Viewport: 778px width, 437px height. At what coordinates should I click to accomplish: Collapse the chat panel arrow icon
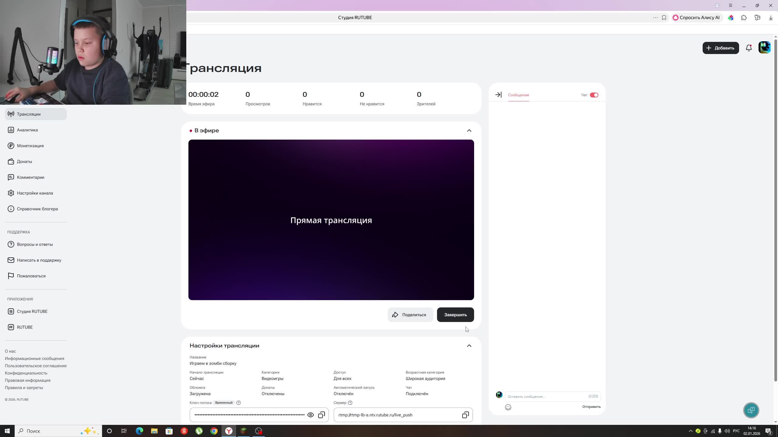click(498, 95)
